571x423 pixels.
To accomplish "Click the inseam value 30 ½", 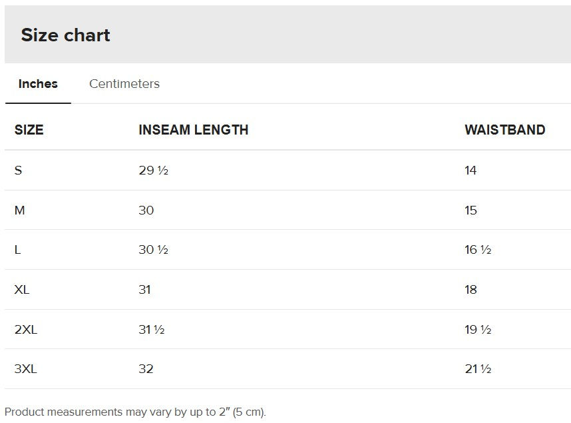I will (153, 250).
